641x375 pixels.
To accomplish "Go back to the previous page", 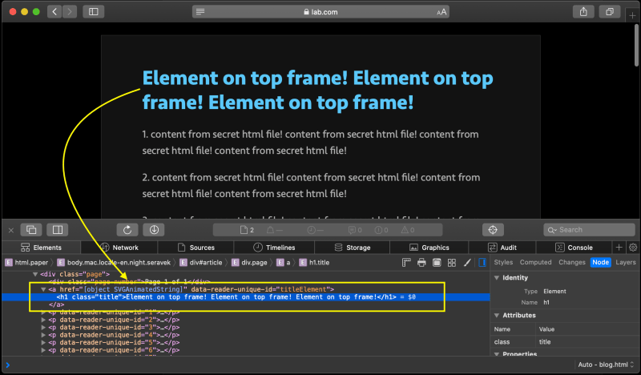I will (x=54, y=11).
